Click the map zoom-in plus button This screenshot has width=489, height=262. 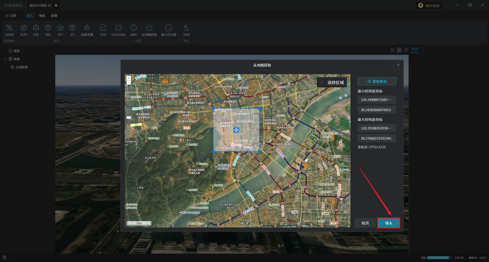pyautogui.click(x=129, y=78)
